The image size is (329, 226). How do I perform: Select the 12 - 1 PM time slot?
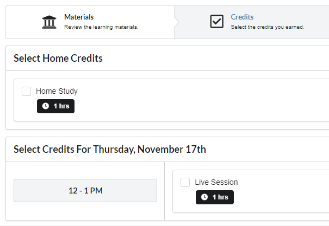click(85, 190)
